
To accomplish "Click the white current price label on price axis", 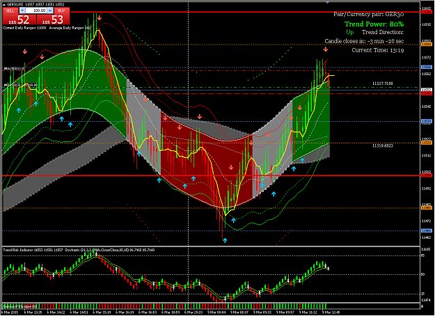I will [x=427, y=90].
